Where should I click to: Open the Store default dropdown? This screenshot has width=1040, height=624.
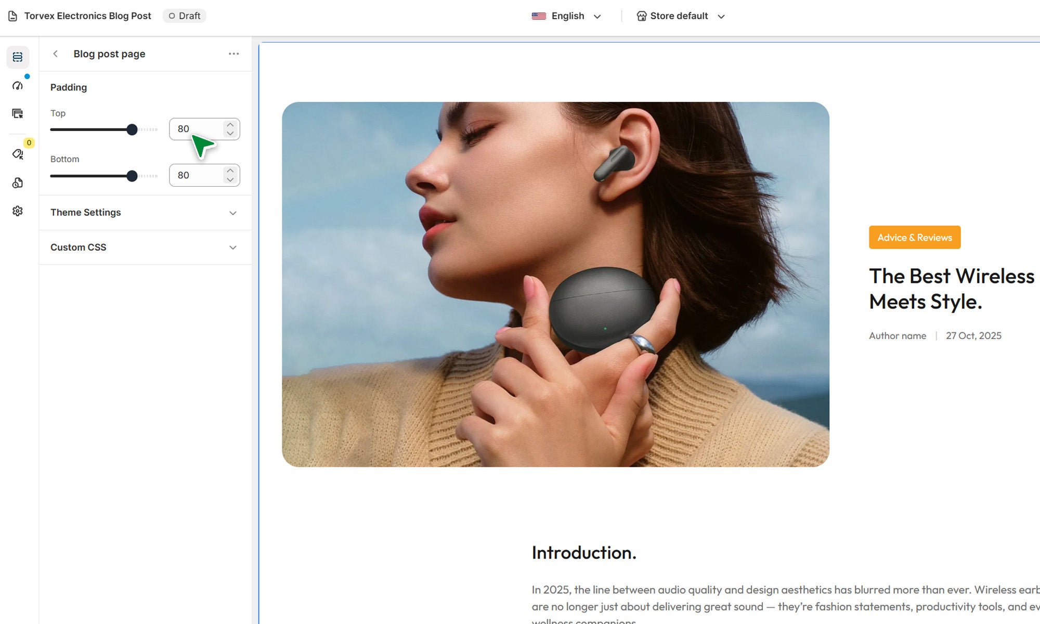click(x=680, y=16)
